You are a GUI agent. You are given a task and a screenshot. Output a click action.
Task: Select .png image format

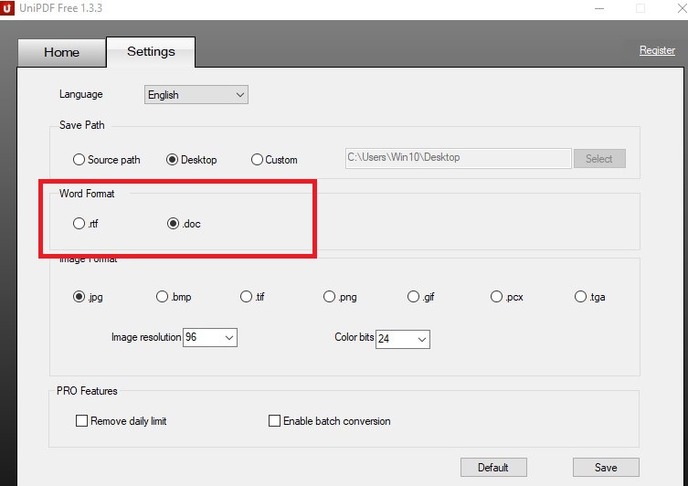(340, 297)
